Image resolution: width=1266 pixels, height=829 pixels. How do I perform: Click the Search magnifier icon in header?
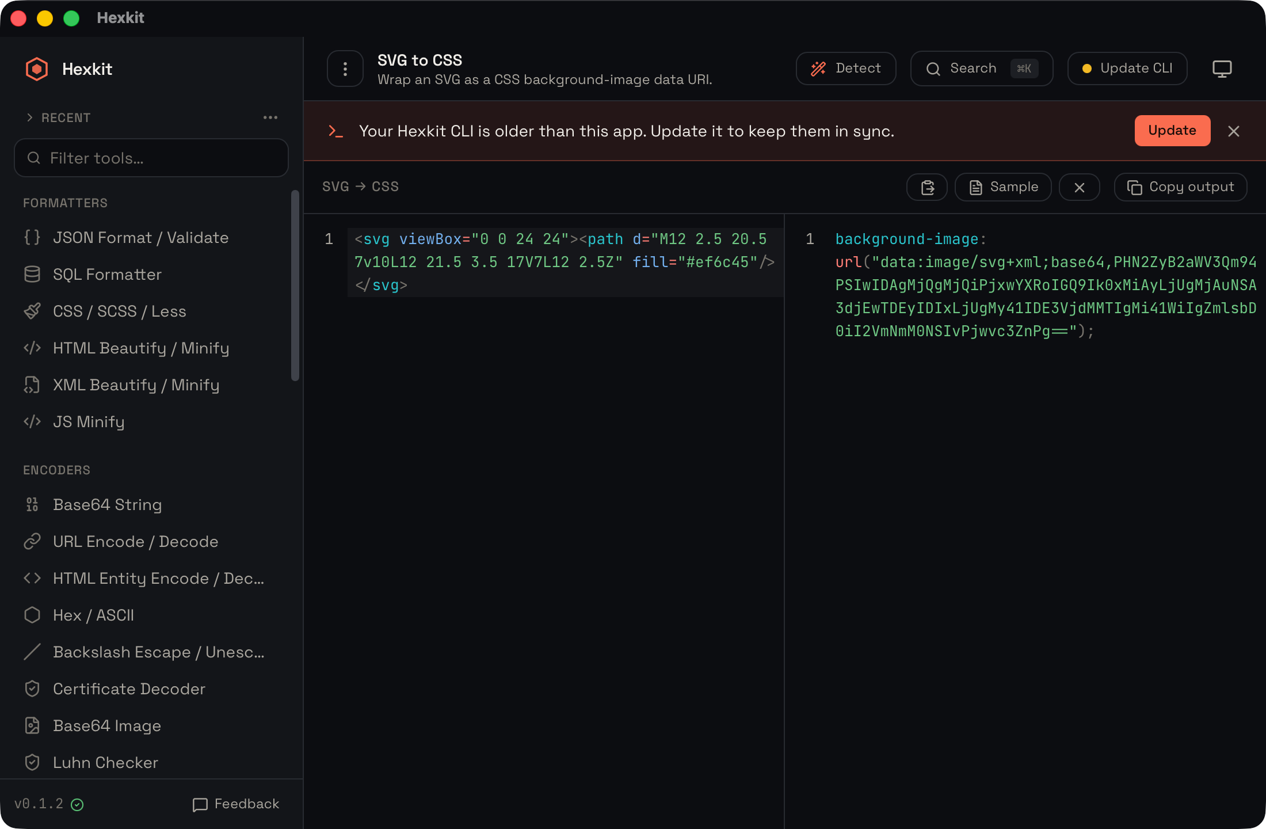click(x=933, y=69)
